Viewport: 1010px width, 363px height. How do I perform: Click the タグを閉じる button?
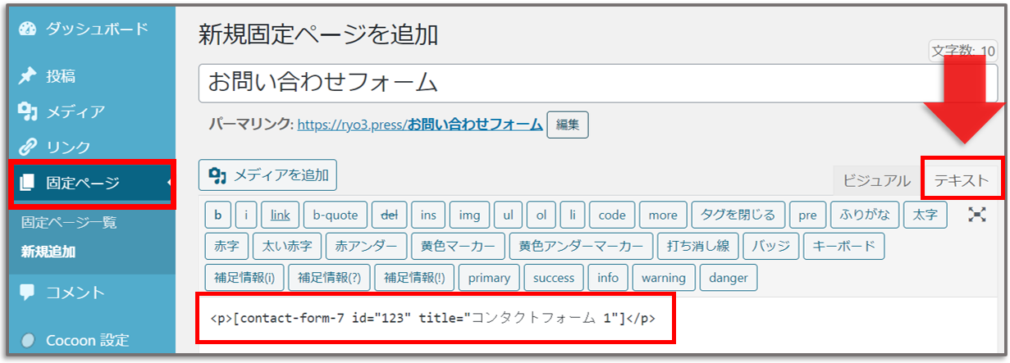pos(738,215)
